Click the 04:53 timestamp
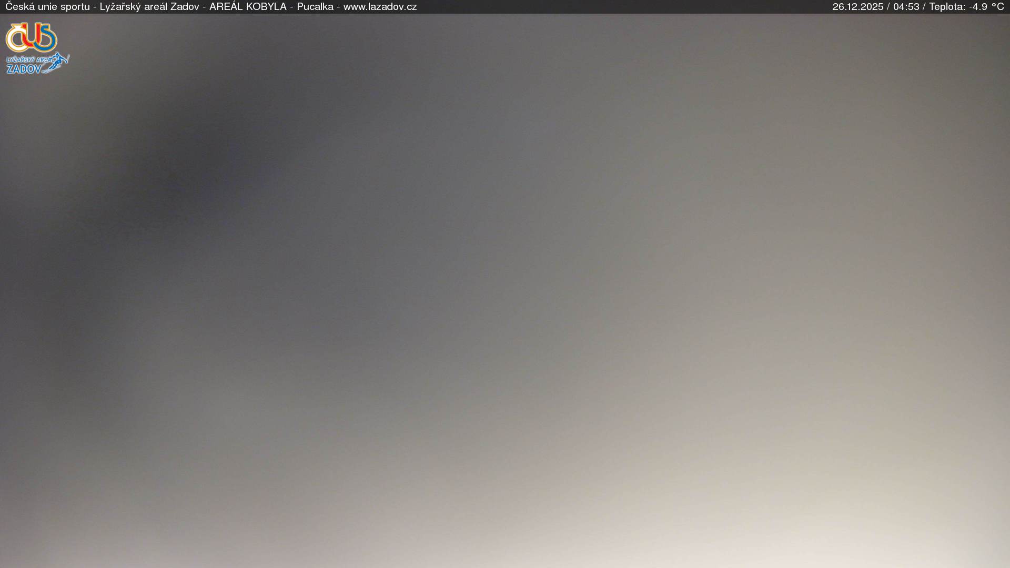The image size is (1010, 568). [x=906, y=7]
